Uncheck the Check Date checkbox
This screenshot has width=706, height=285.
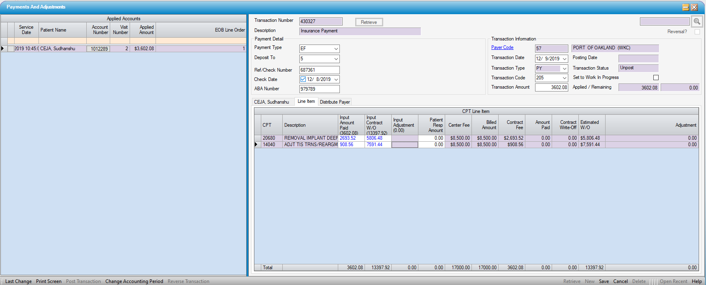pos(303,79)
